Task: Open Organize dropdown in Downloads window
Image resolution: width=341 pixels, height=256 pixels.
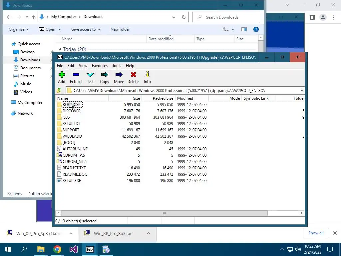Action: point(19,29)
